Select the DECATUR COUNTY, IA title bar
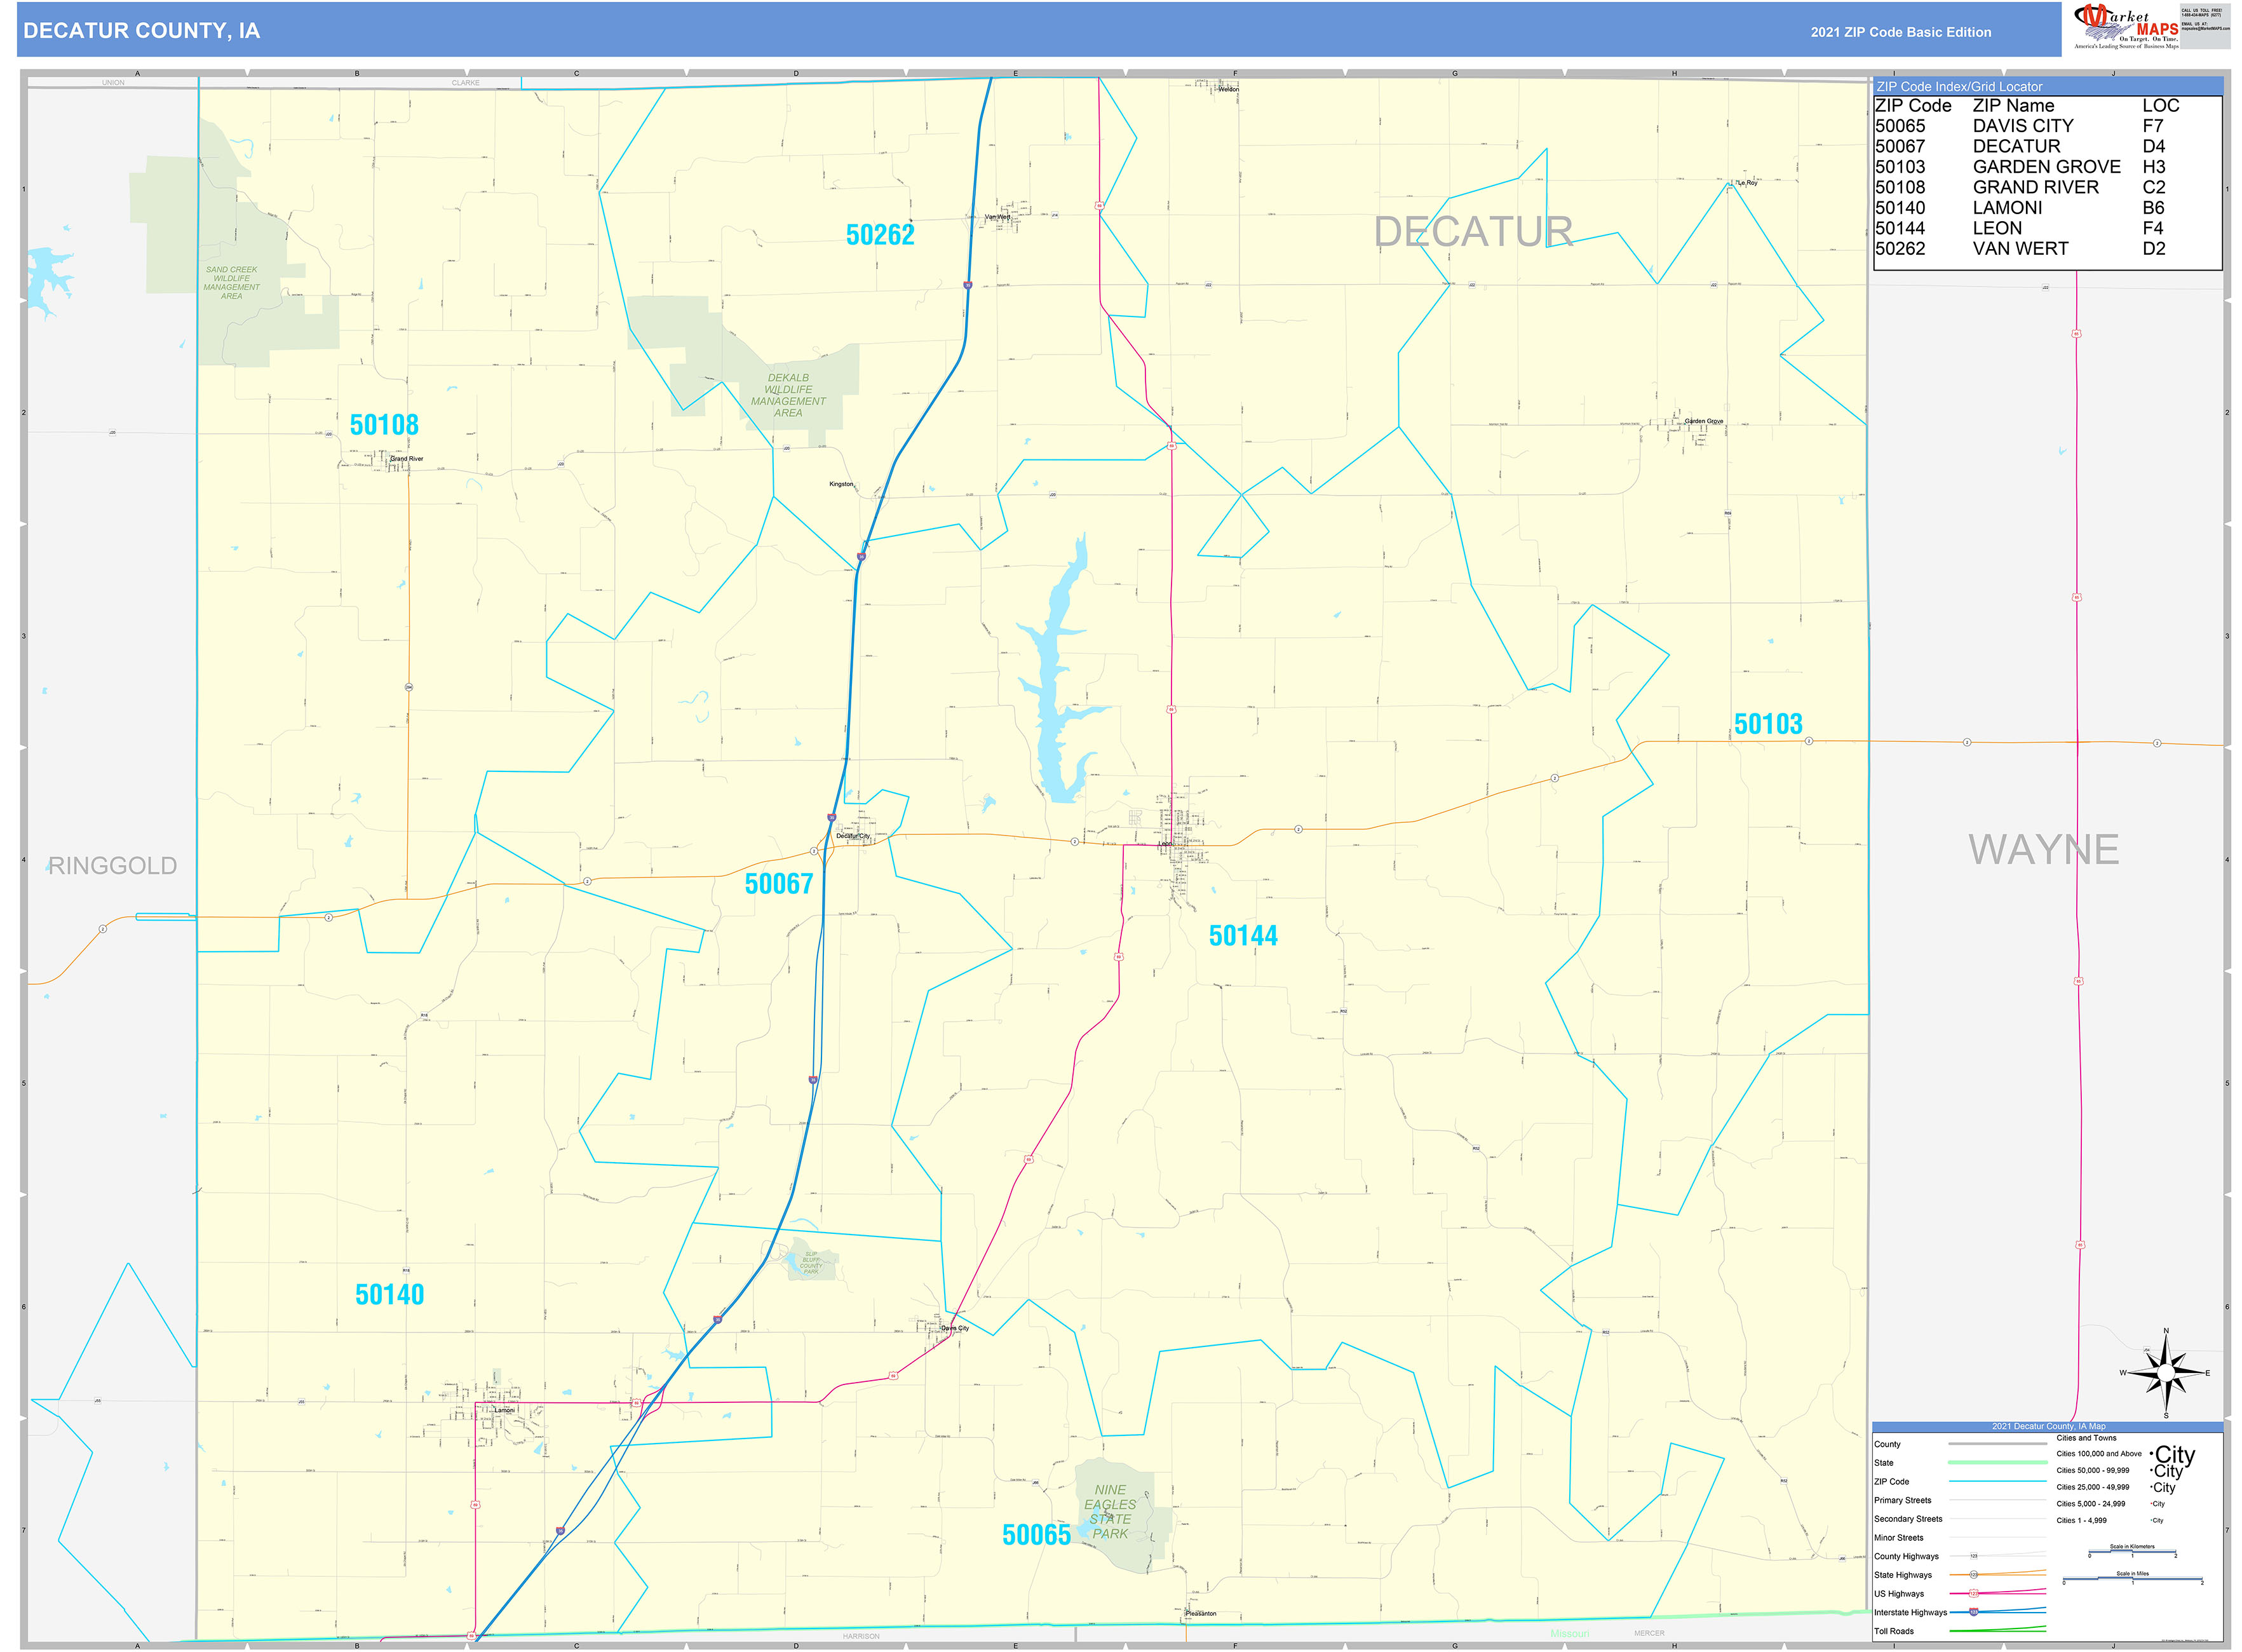The width and height of the screenshot is (2242, 1652). [140, 31]
